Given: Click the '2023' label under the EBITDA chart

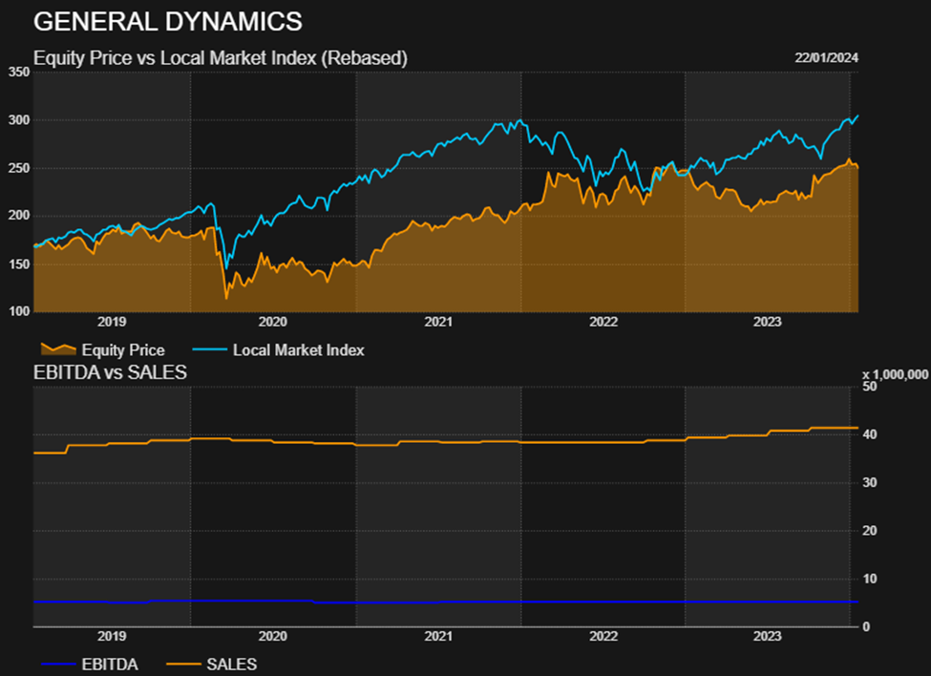Looking at the screenshot, I should [x=767, y=636].
